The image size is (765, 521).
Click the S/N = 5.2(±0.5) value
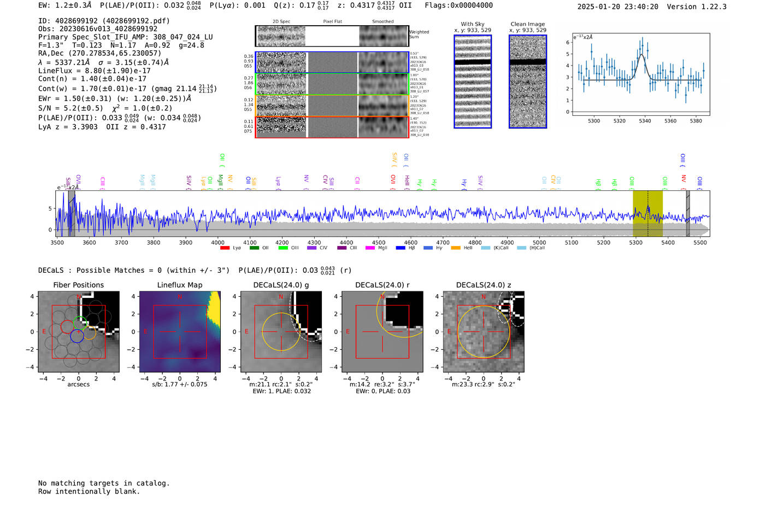[70, 108]
